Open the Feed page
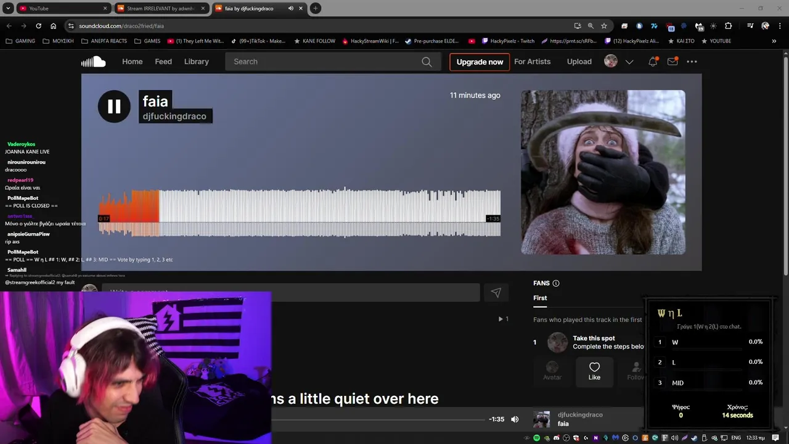Image resolution: width=789 pixels, height=444 pixels. (x=163, y=62)
